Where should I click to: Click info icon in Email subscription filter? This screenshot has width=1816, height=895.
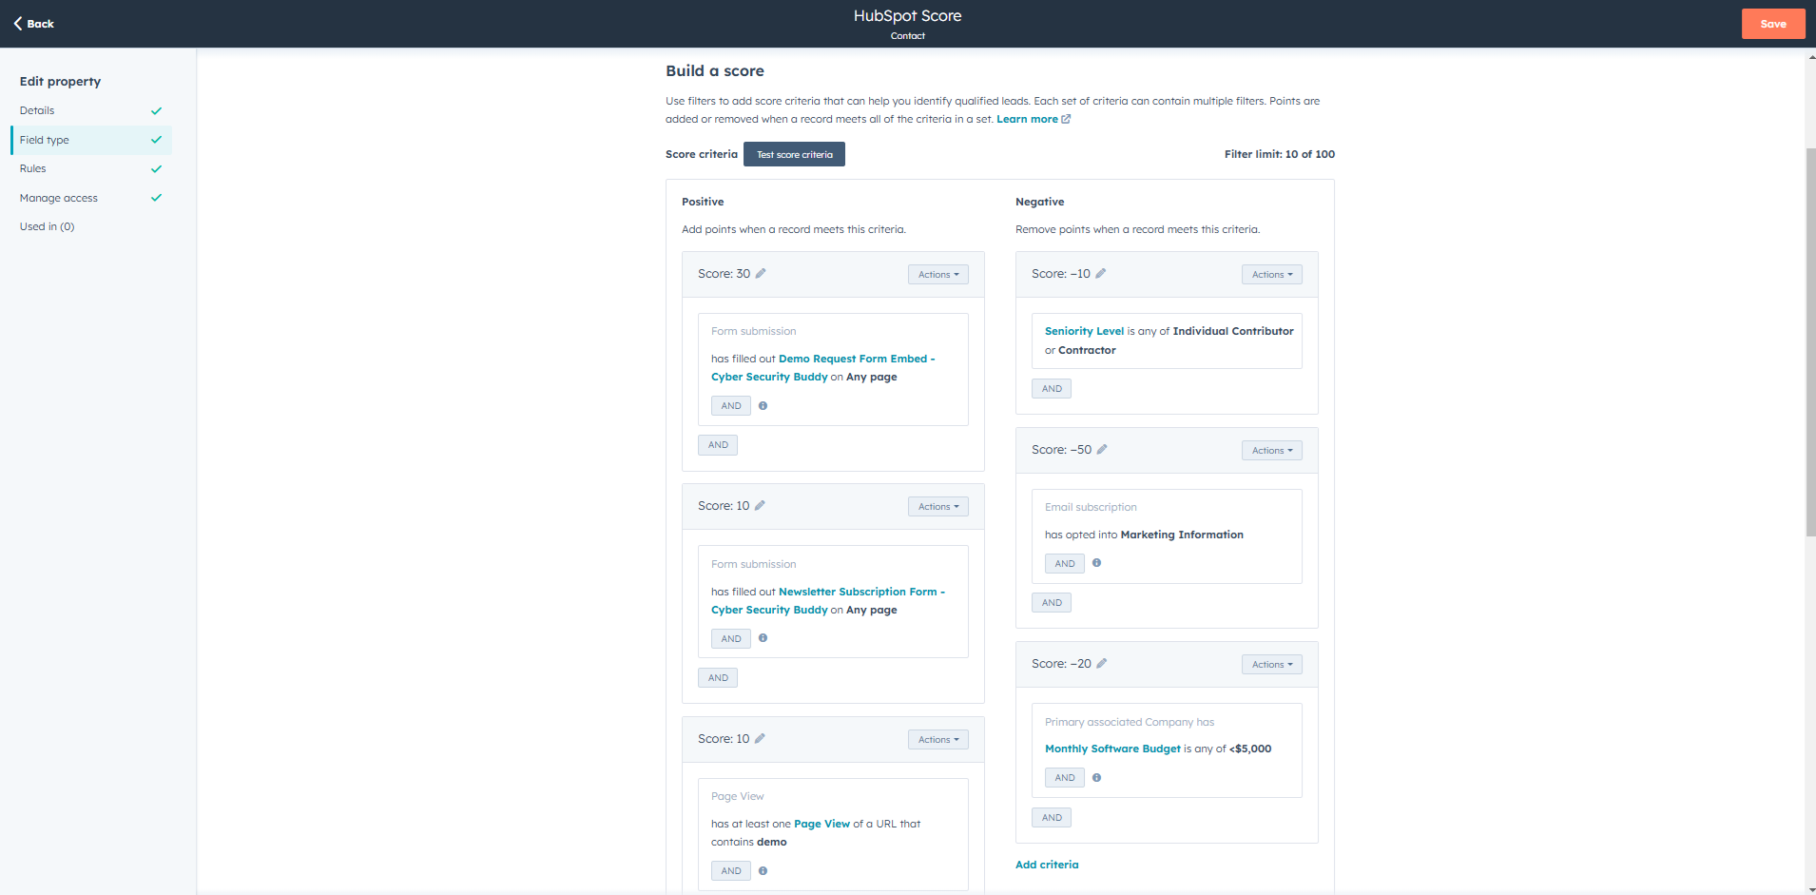click(1096, 563)
